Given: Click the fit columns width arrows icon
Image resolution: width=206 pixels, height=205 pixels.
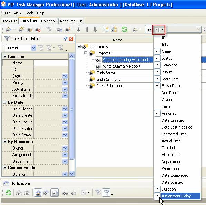Looking at the screenshot, I should pos(149,30).
